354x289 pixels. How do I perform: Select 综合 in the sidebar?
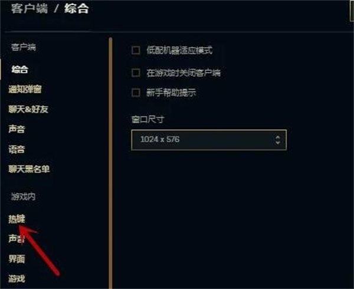[20, 70]
